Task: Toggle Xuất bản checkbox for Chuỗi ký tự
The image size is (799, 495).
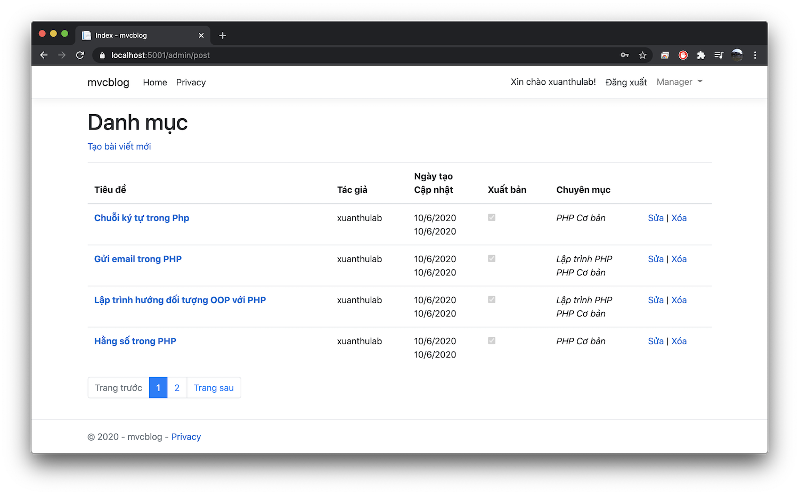Action: click(x=492, y=217)
